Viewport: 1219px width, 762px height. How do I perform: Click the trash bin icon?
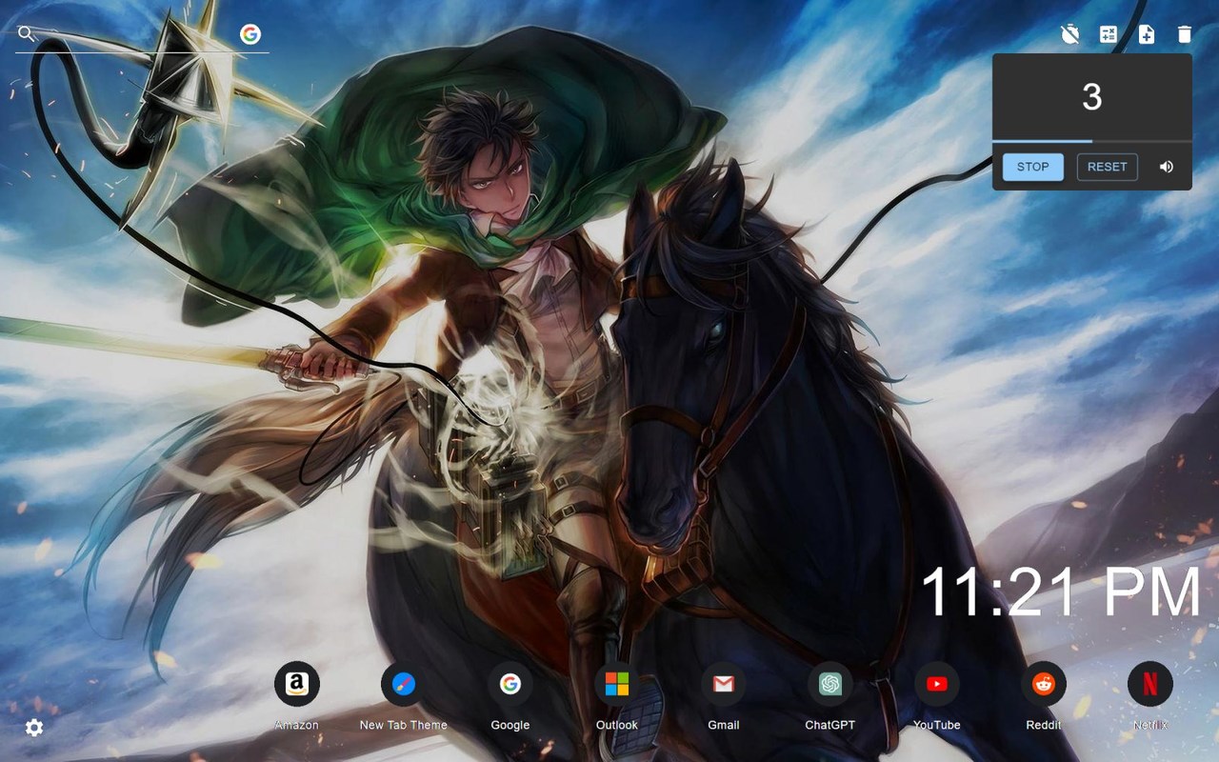click(x=1185, y=34)
